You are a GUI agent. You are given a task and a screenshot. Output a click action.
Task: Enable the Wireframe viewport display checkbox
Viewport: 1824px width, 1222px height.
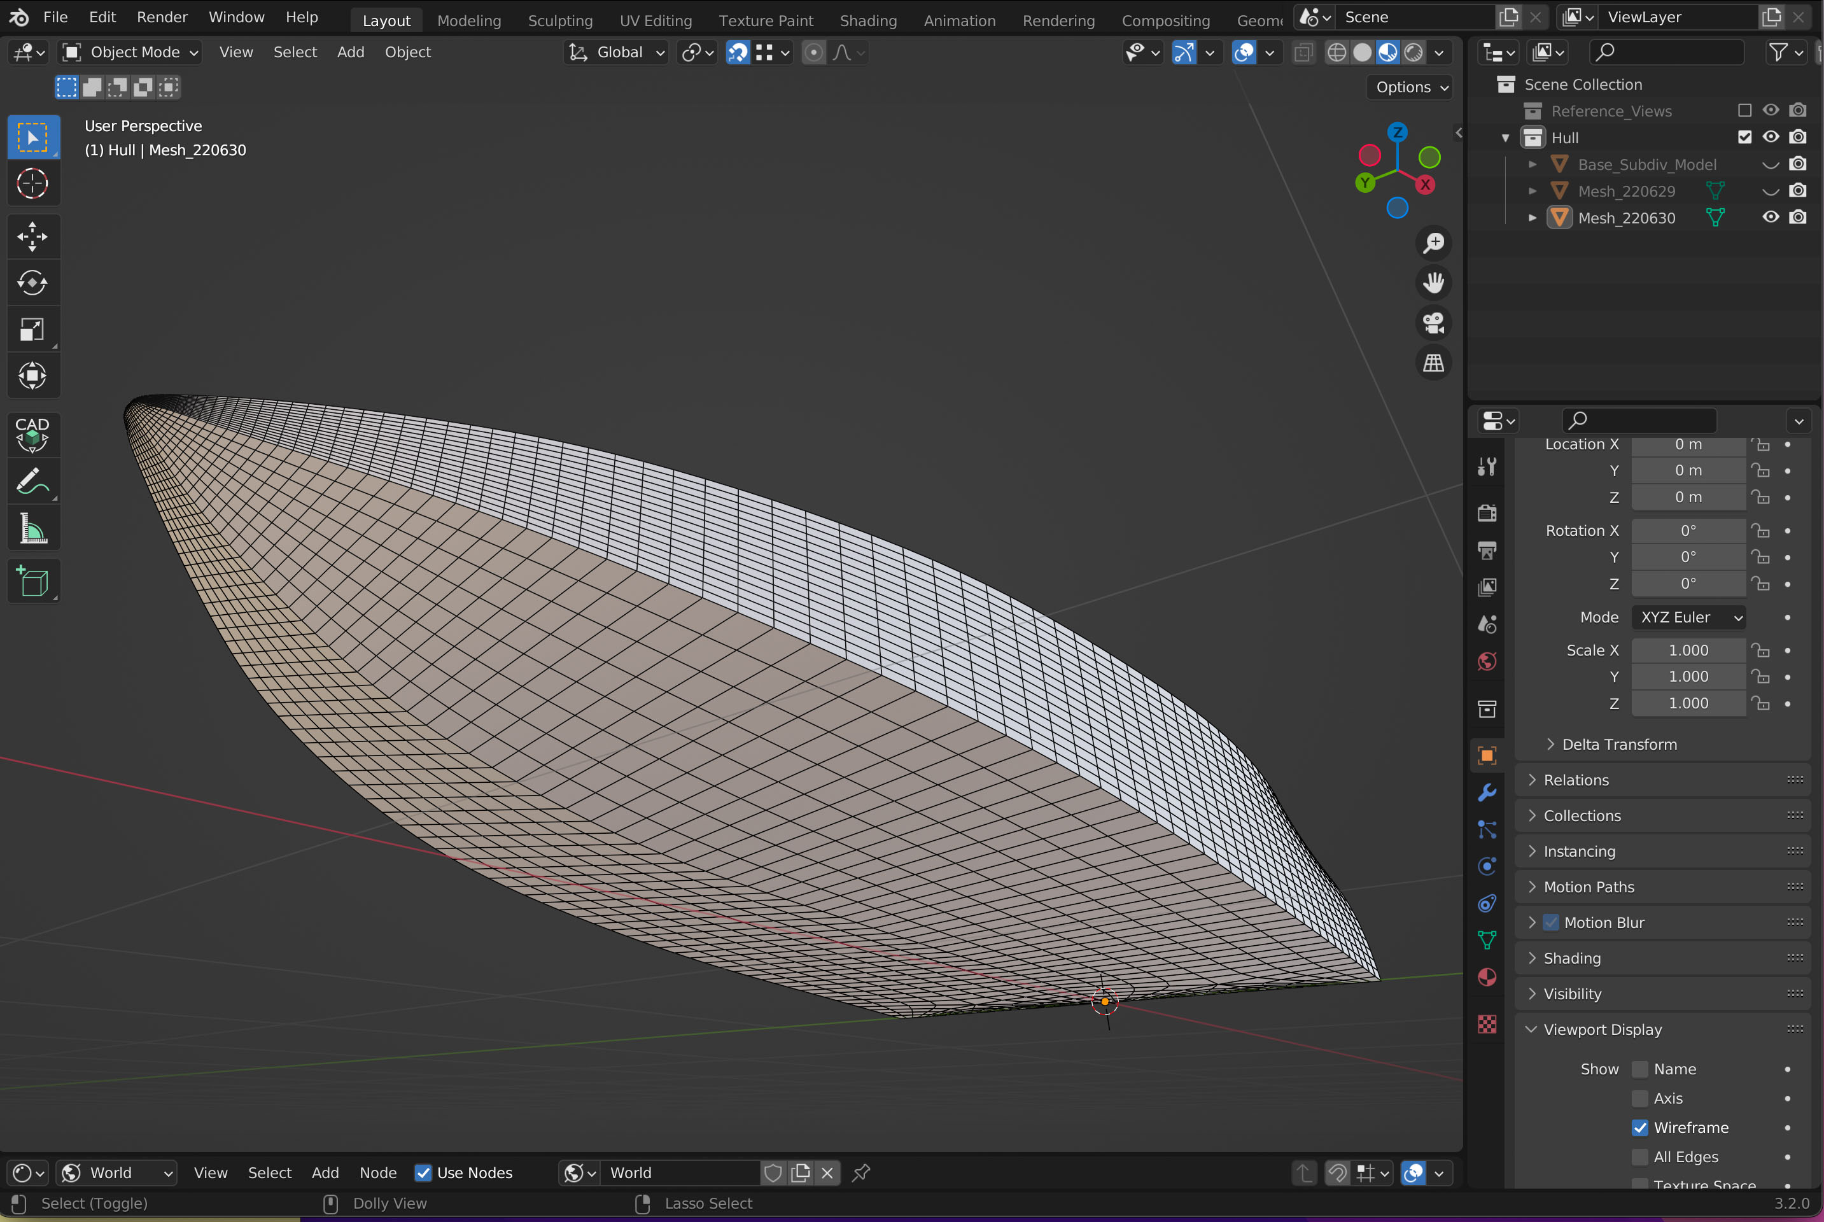click(1640, 1128)
